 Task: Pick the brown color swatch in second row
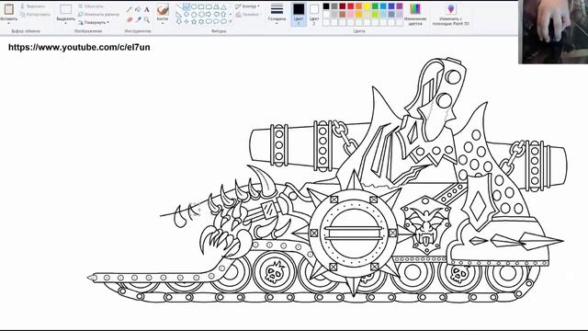click(343, 15)
